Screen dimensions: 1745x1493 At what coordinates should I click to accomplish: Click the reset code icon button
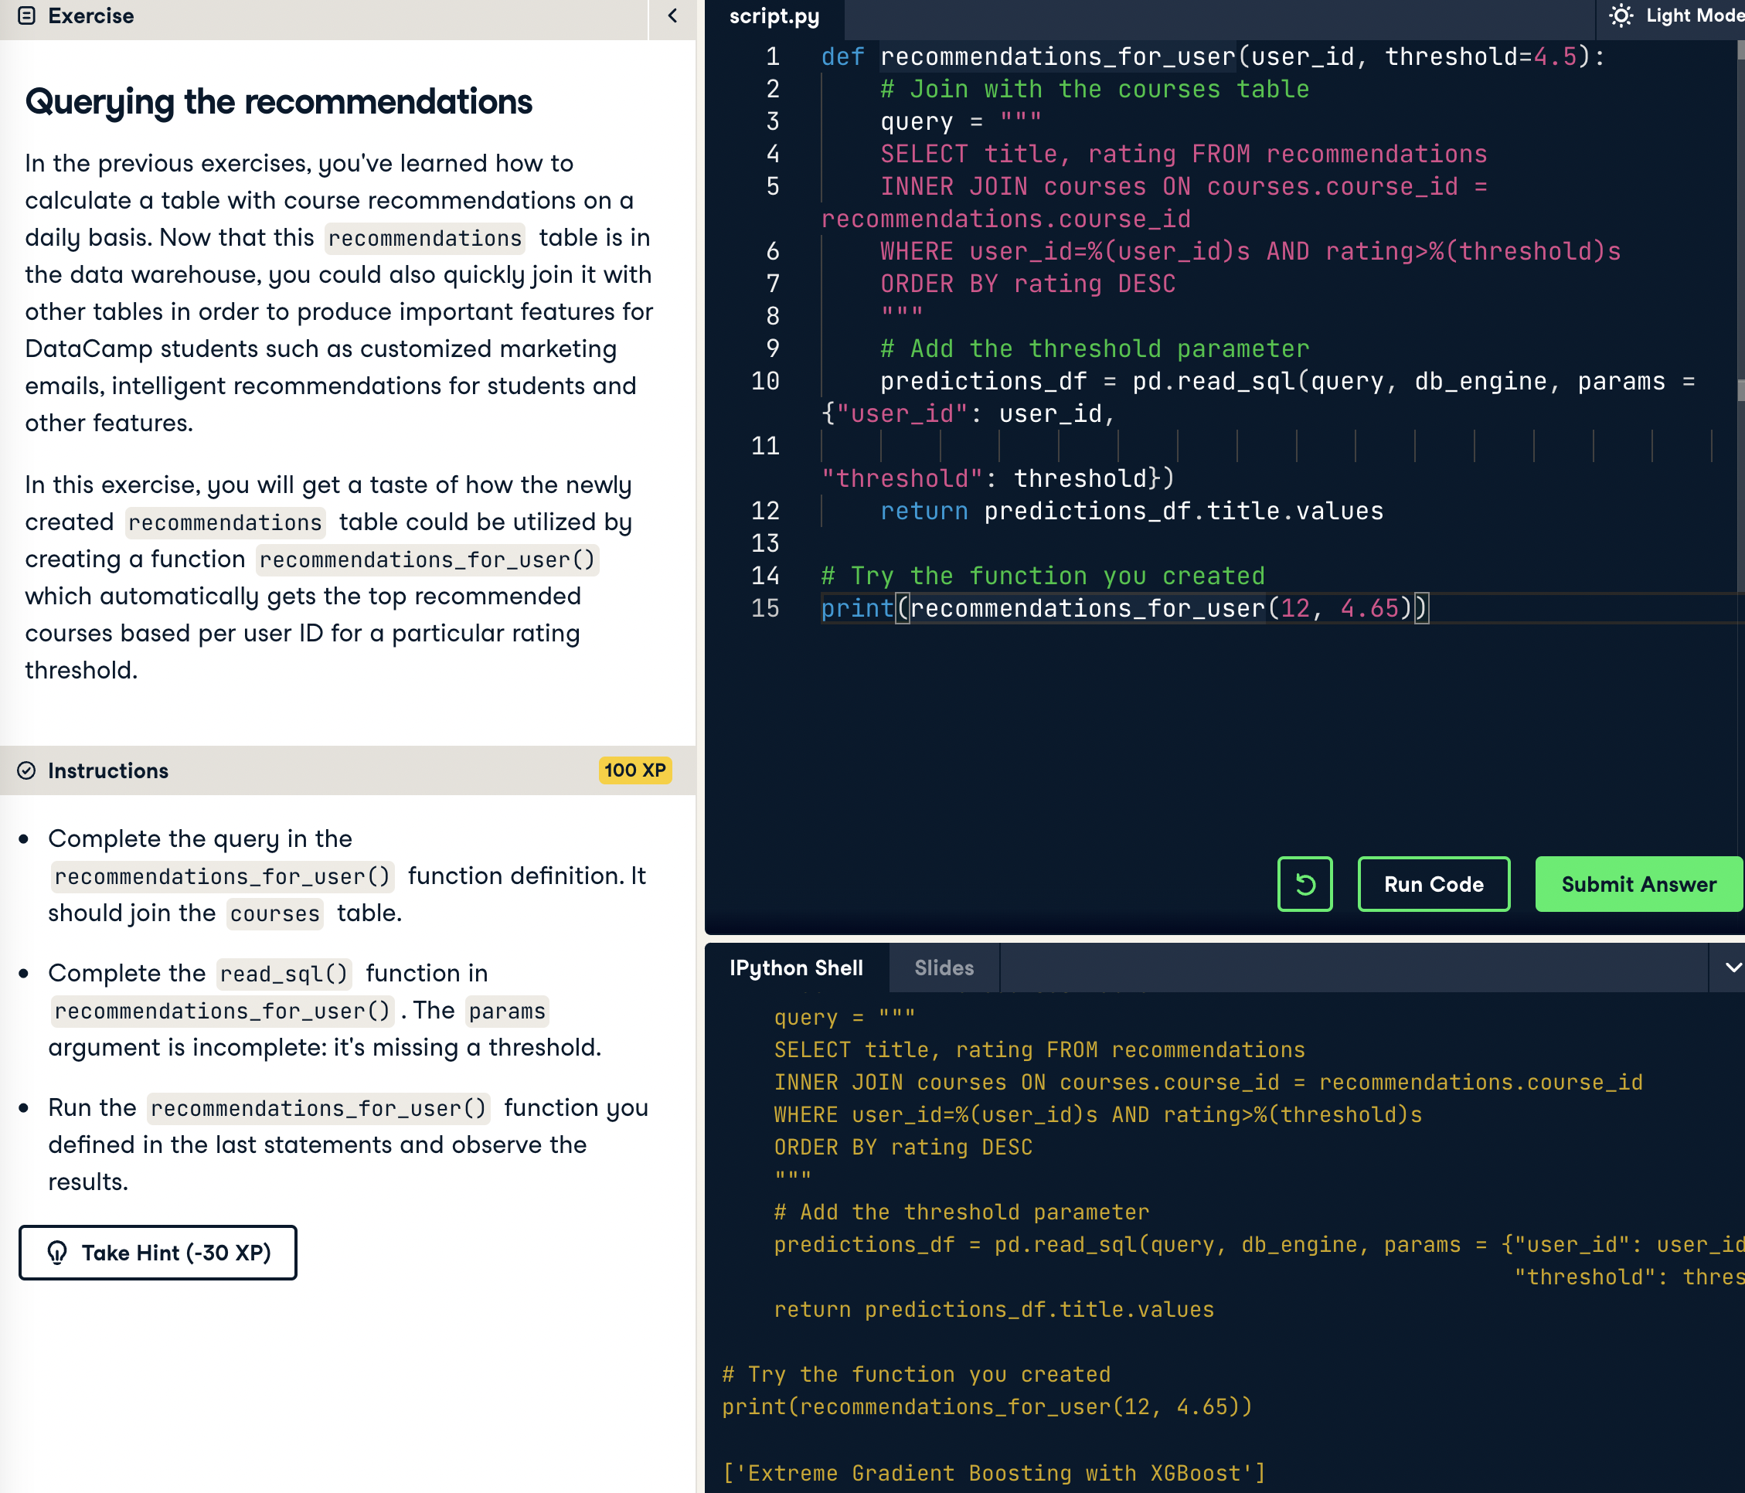[x=1304, y=884]
